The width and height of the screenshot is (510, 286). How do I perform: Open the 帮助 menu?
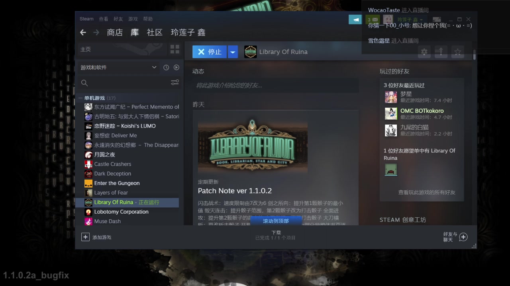pos(148,19)
